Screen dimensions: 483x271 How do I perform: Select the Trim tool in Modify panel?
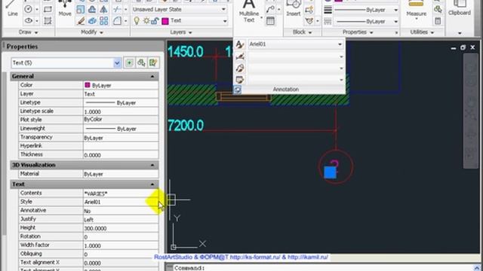[117, 9]
